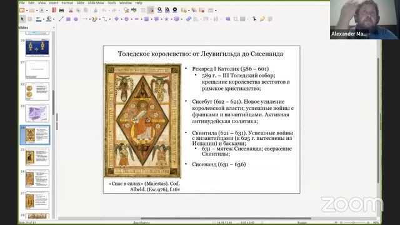Select the Ellipse shape tool

[x=76, y=19]
